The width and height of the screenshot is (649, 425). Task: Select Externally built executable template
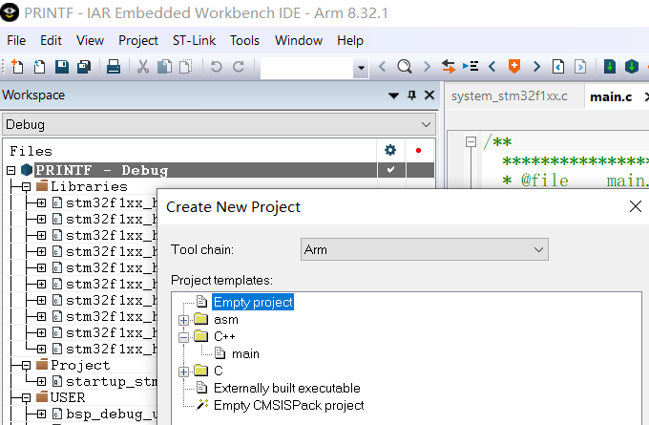[287, 388]
